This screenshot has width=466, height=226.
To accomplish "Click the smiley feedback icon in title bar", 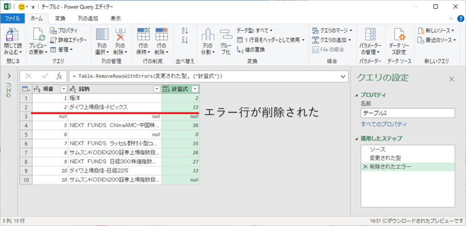I will [22, 6].
